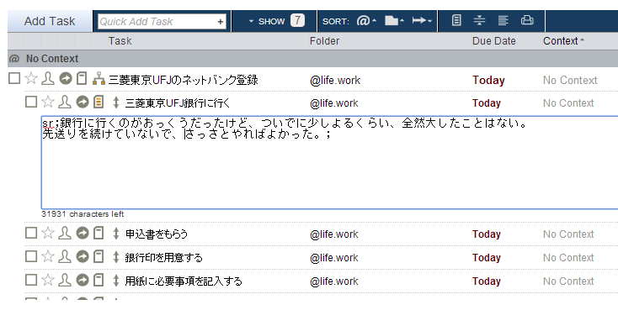Viewport: 618px width, 326px height.
Task: Star the 三菱東京UFJのネットバンク登録 task
Action: click(x=31, y=79)
